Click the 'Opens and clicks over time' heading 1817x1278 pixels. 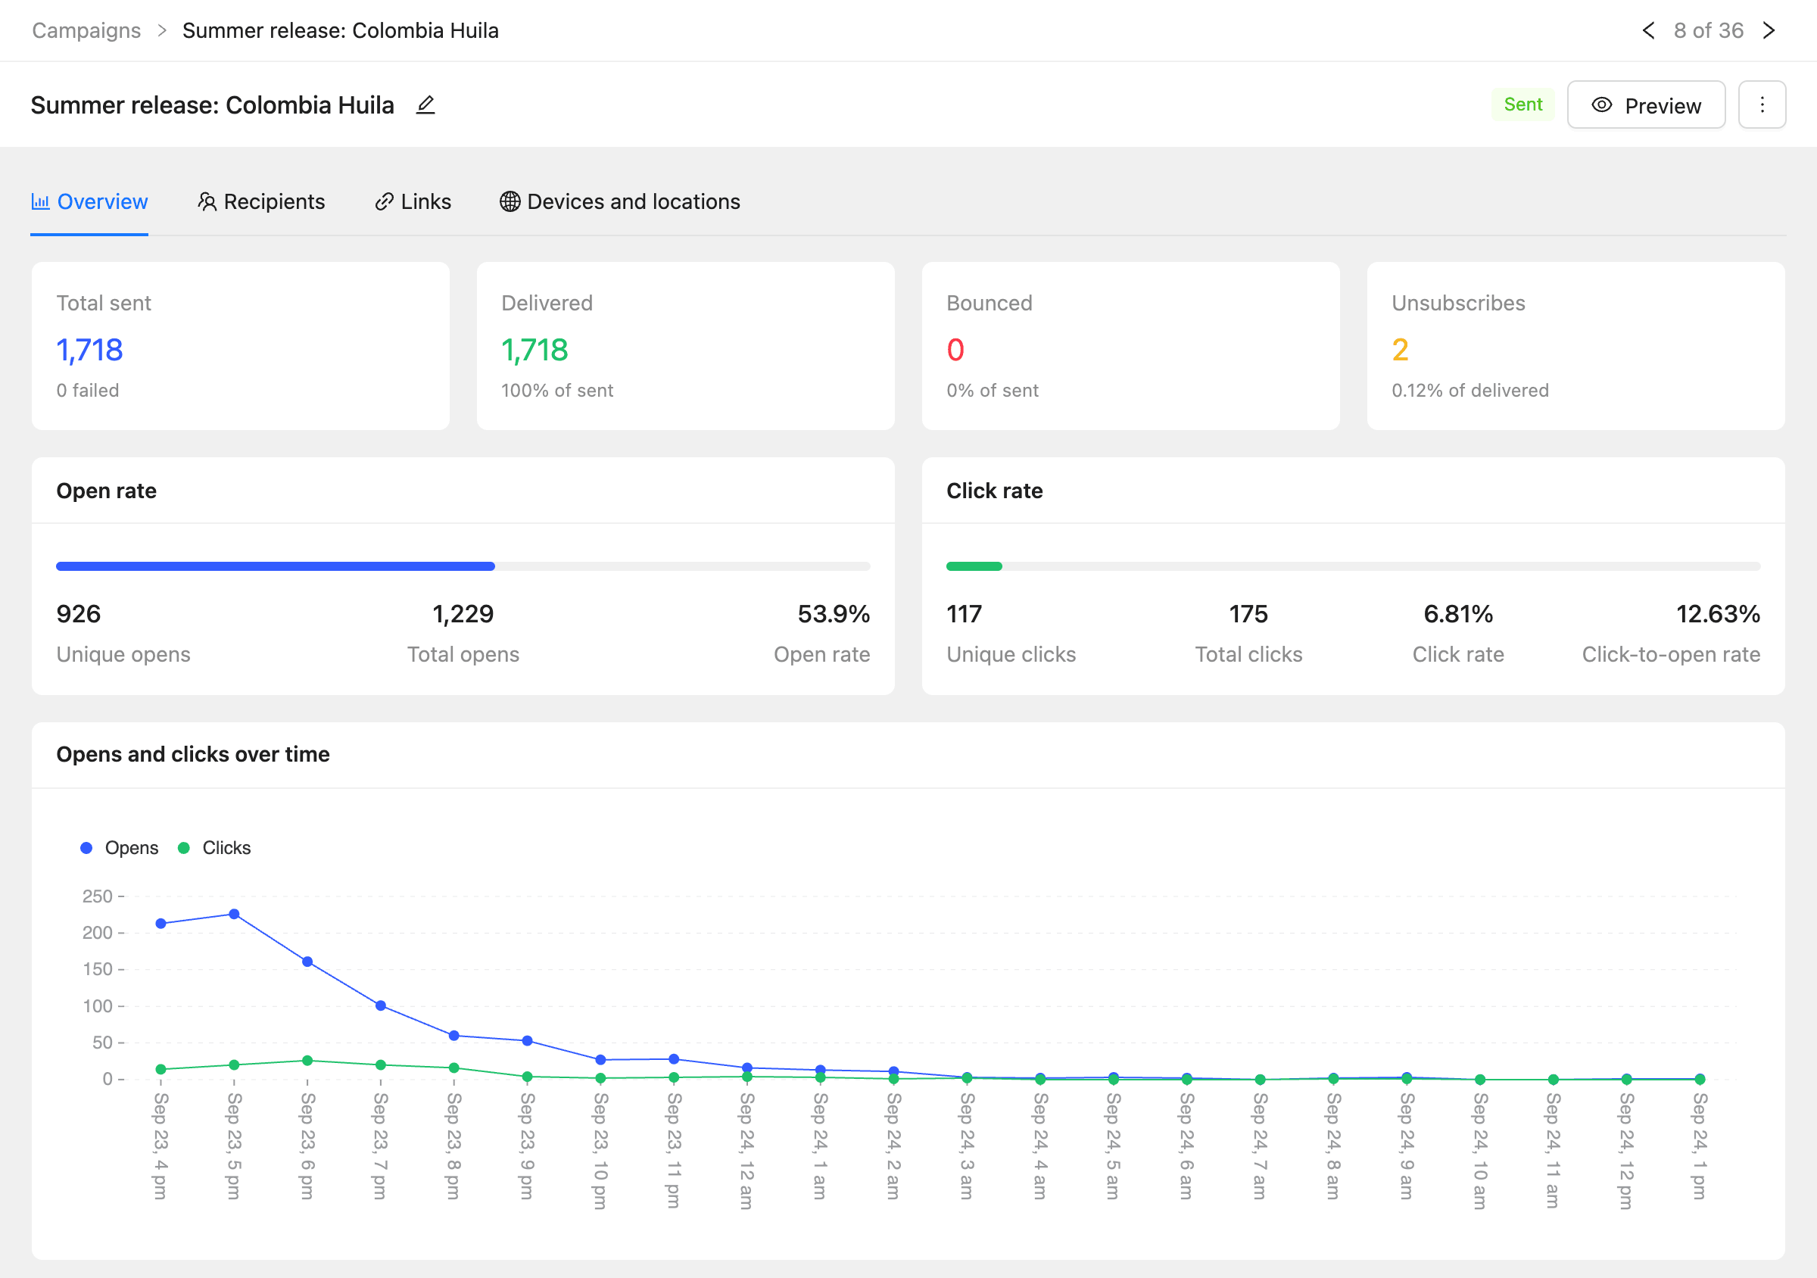click(193, 754)
